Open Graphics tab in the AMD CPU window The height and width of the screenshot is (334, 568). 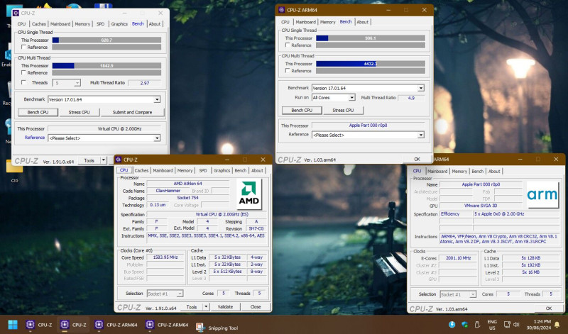pyautogui.click(x=222, y=170)
